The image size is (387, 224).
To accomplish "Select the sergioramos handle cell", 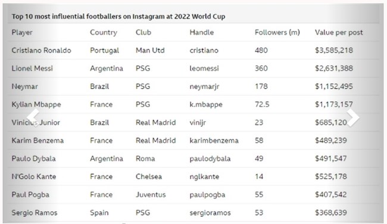I will 210,213.
